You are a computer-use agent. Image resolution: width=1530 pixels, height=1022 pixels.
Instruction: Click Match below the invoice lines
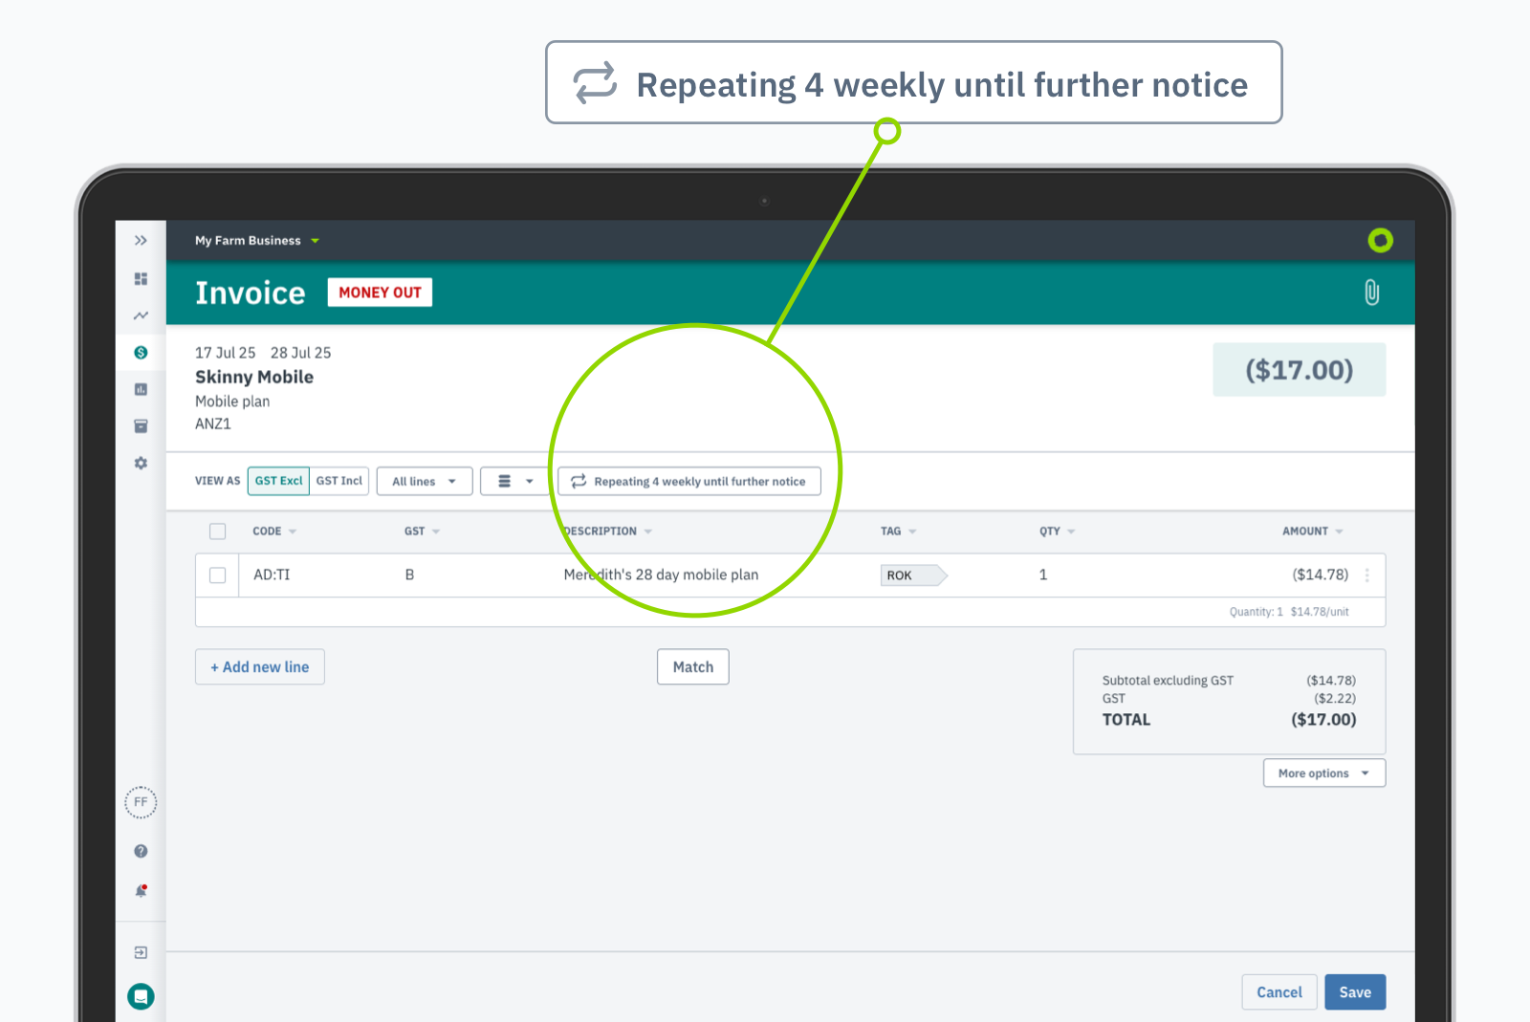[692, 666]
